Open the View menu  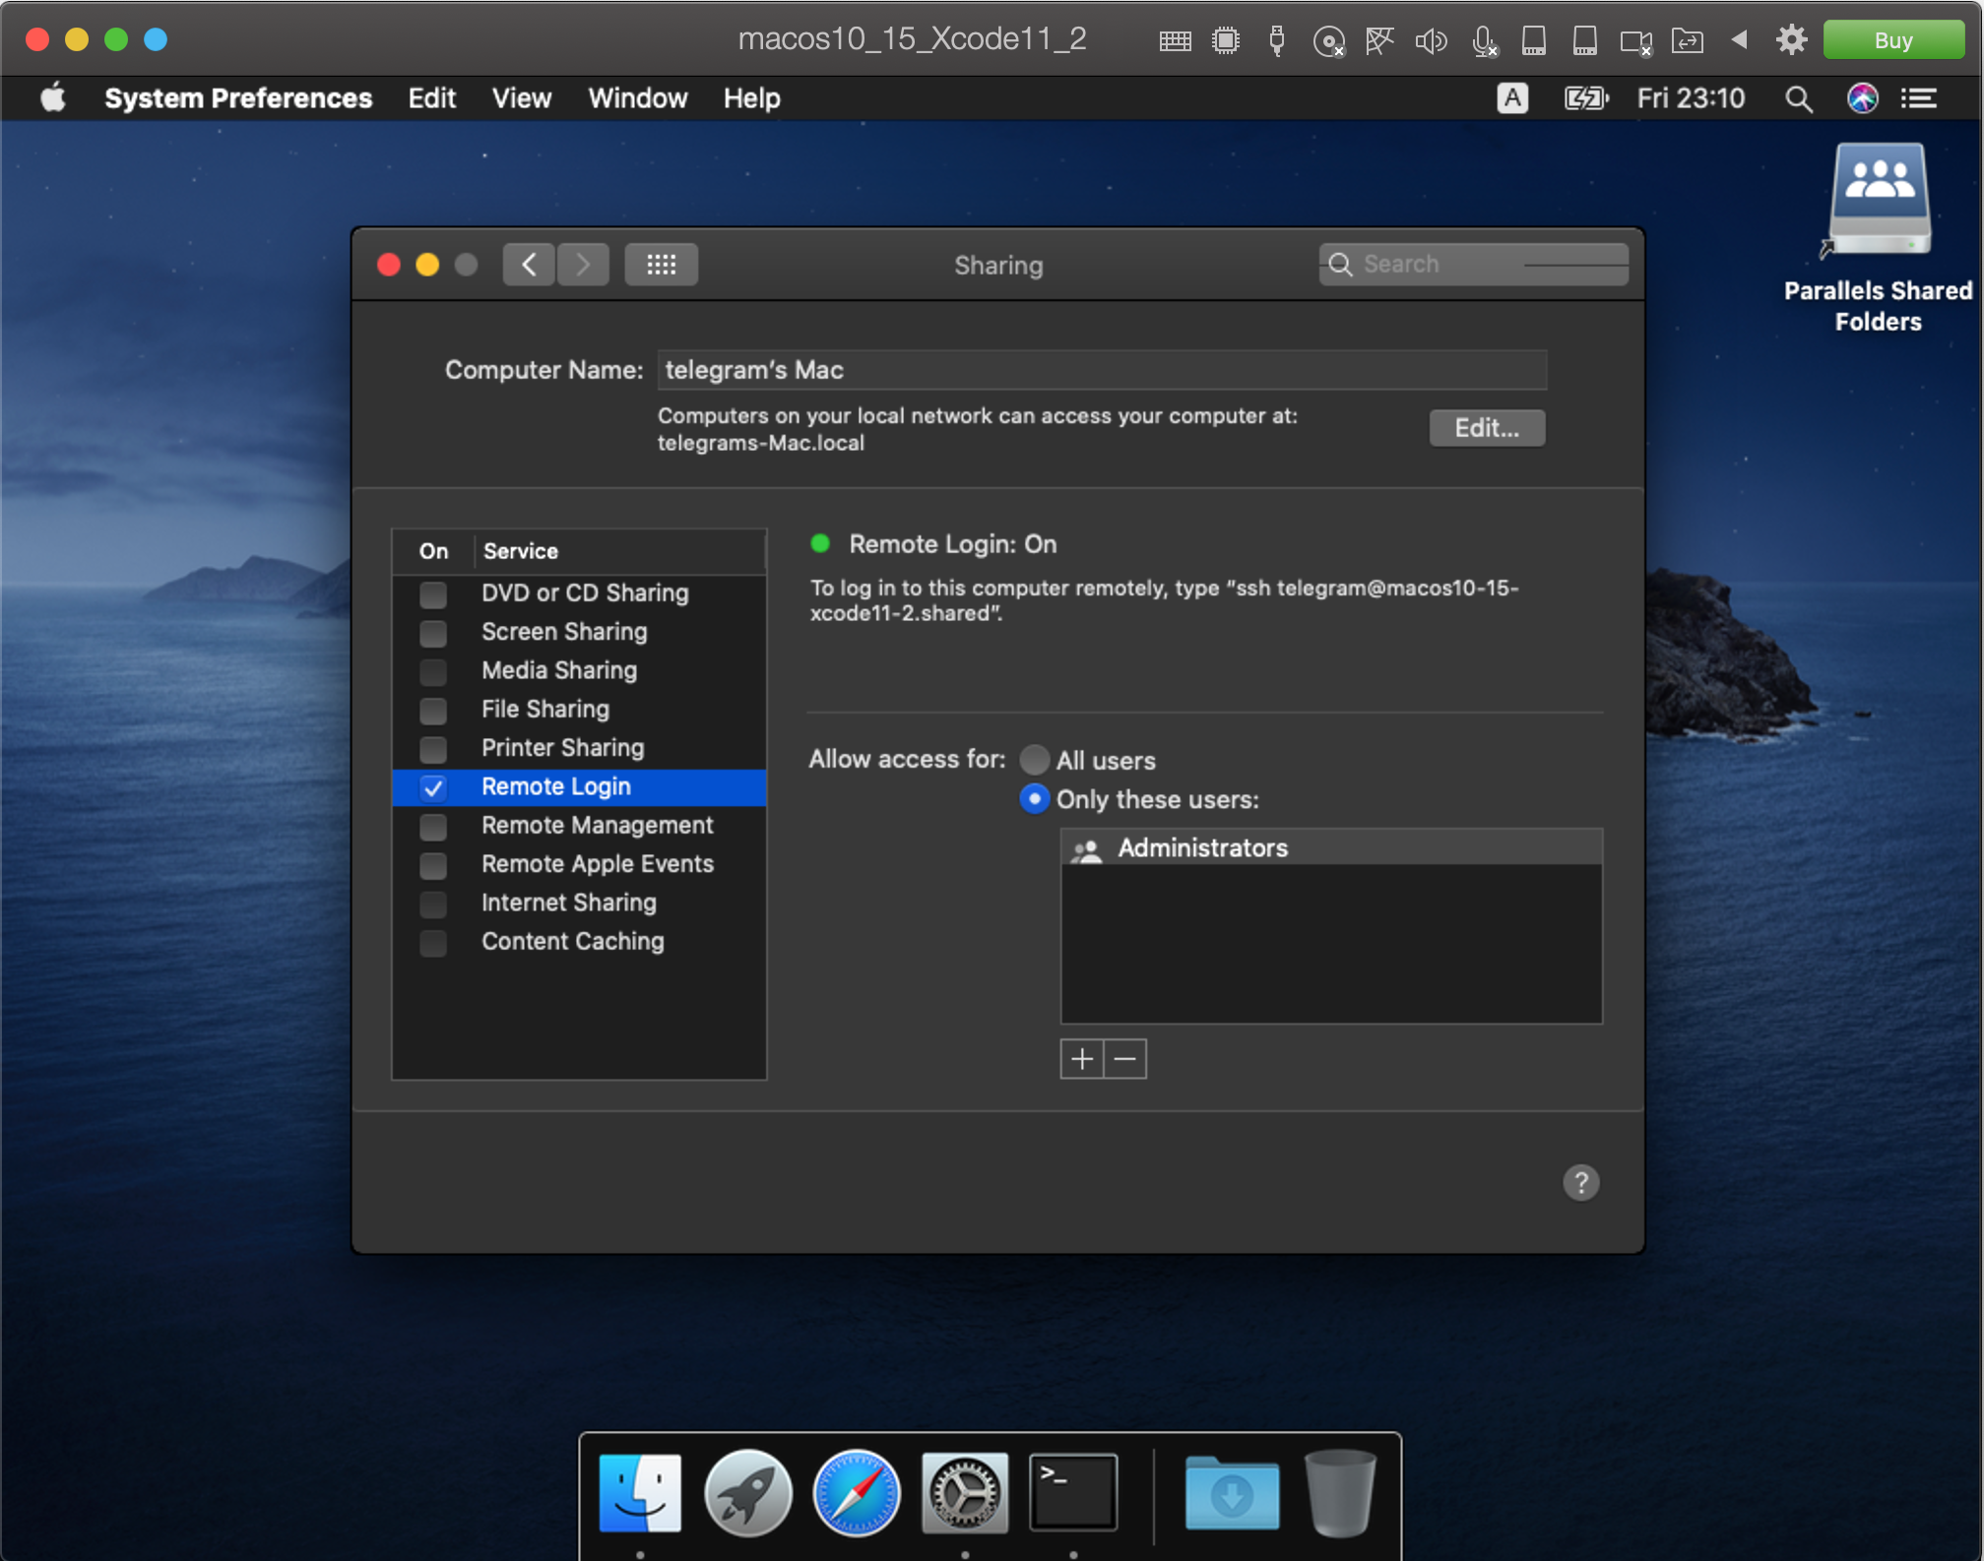click(x=521, y=98)
